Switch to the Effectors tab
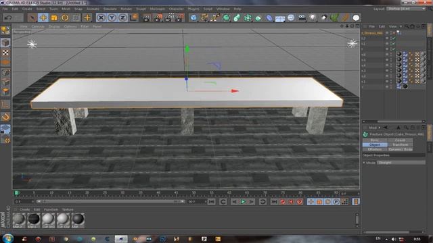The height and width of the screenshot is (243, 433). click(375, 149)
